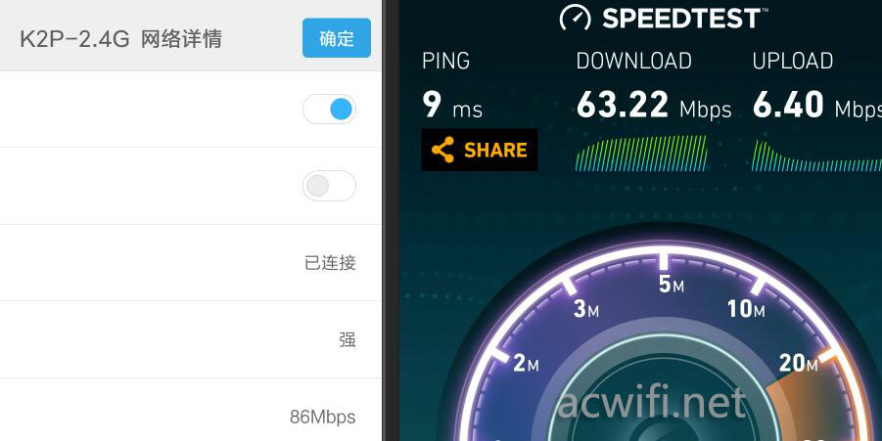The width and height of the screenshot is (882, 441).
Task: Tap the signal strength 强 row
Action: pos(191,339)
